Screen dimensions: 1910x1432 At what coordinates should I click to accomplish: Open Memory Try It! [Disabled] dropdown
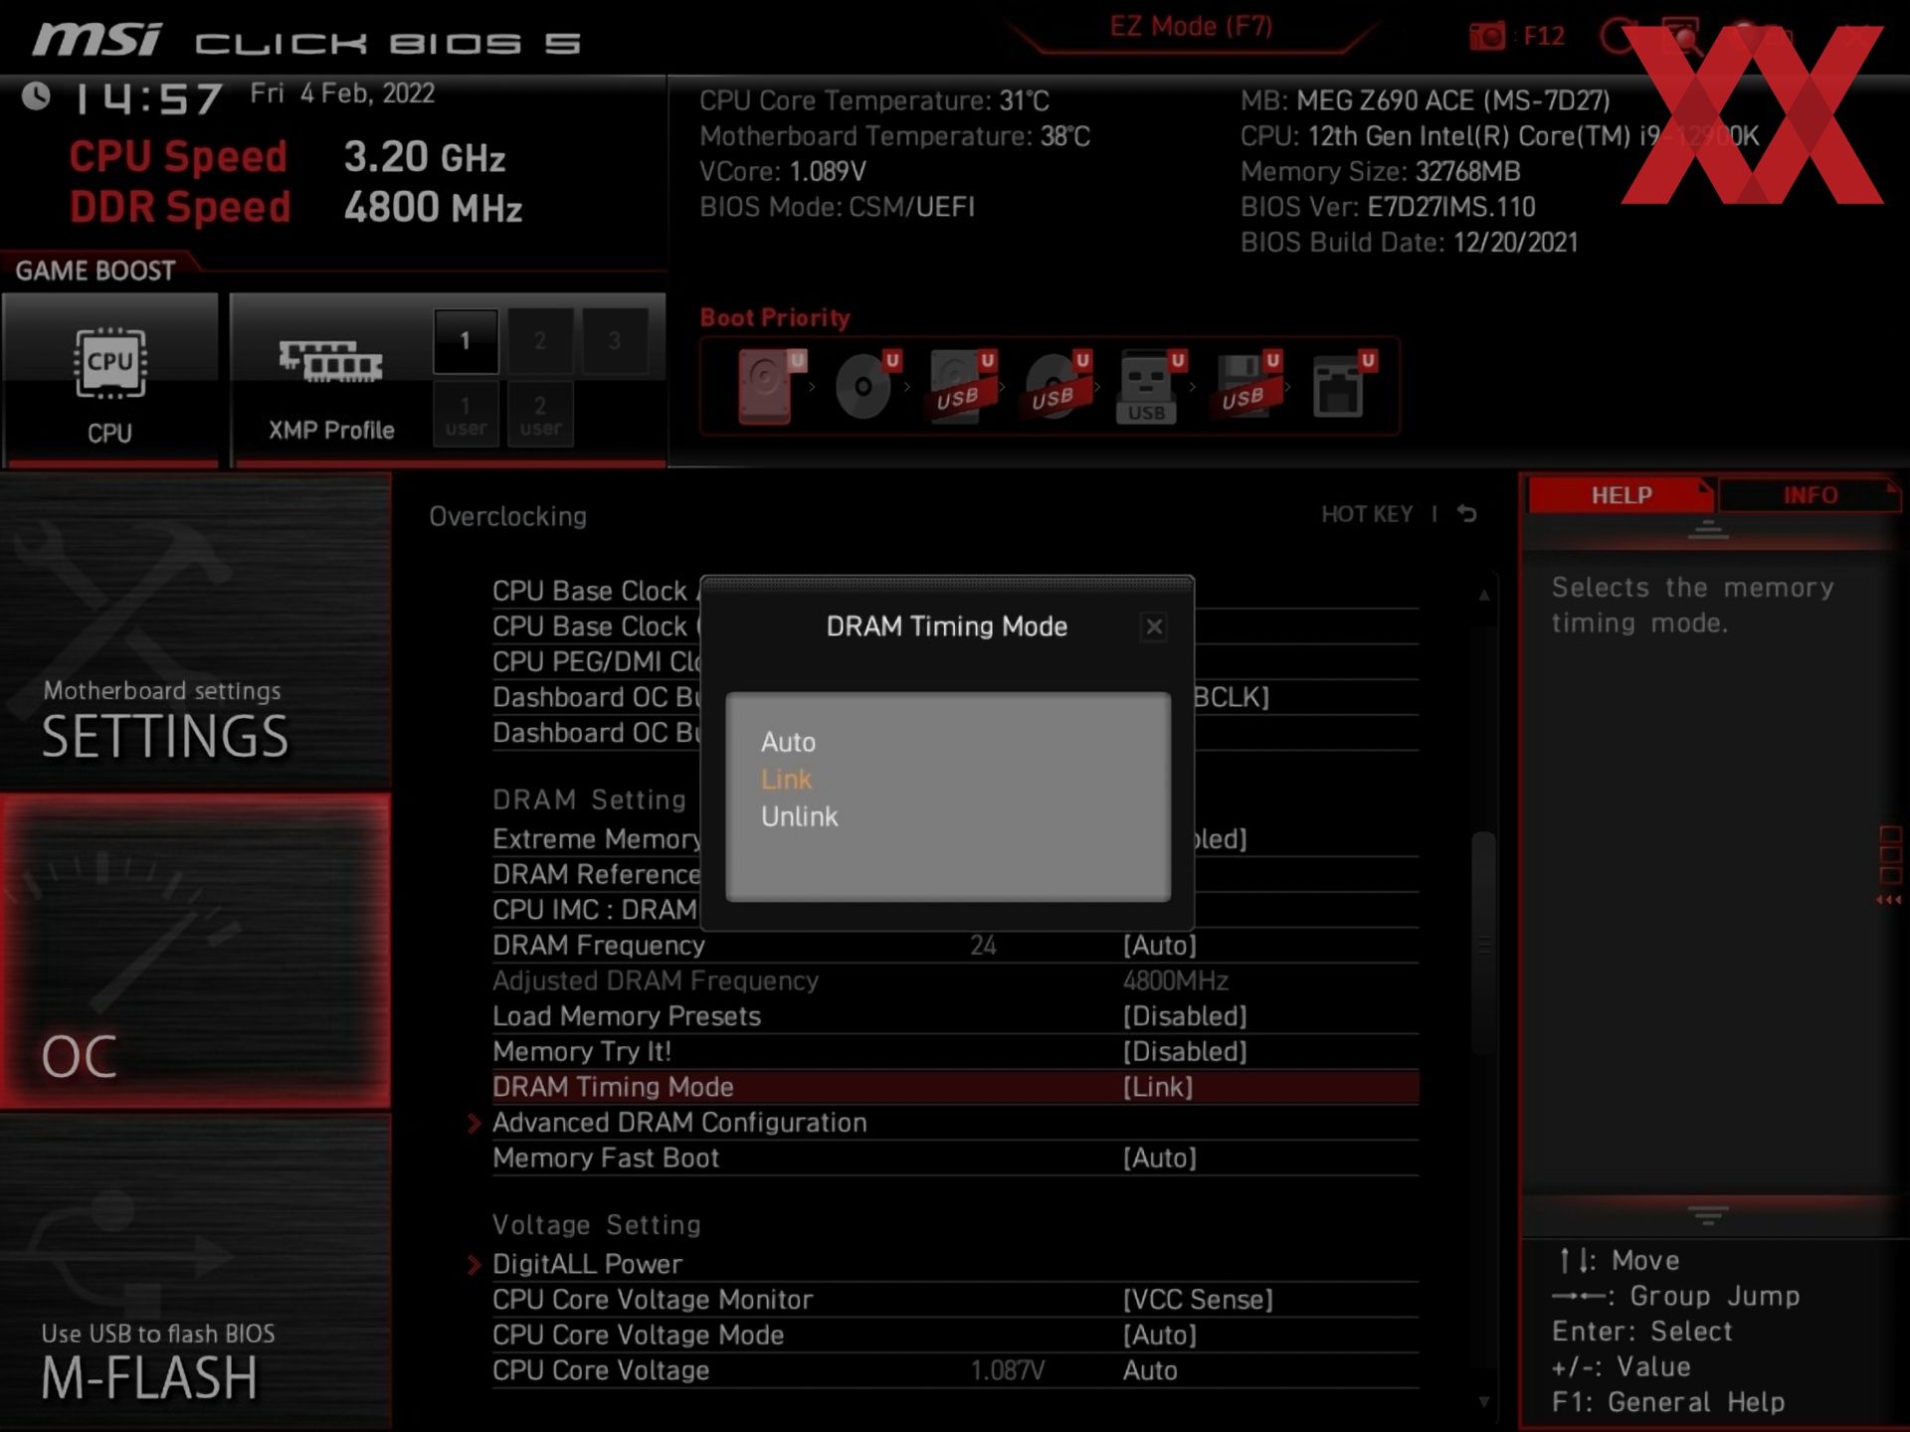[x=1185, y=1052]
